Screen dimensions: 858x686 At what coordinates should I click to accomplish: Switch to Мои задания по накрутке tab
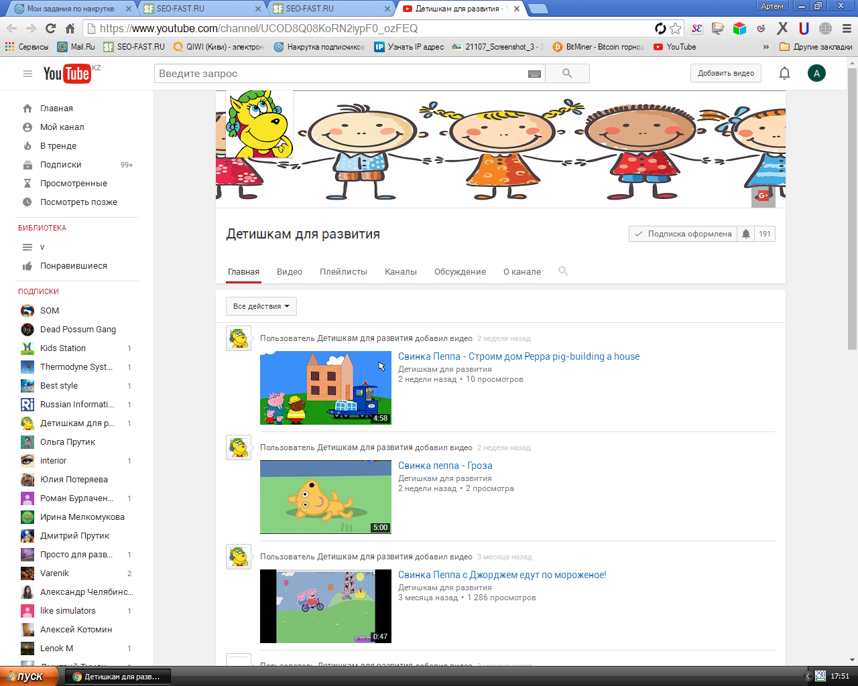(70, 9)
